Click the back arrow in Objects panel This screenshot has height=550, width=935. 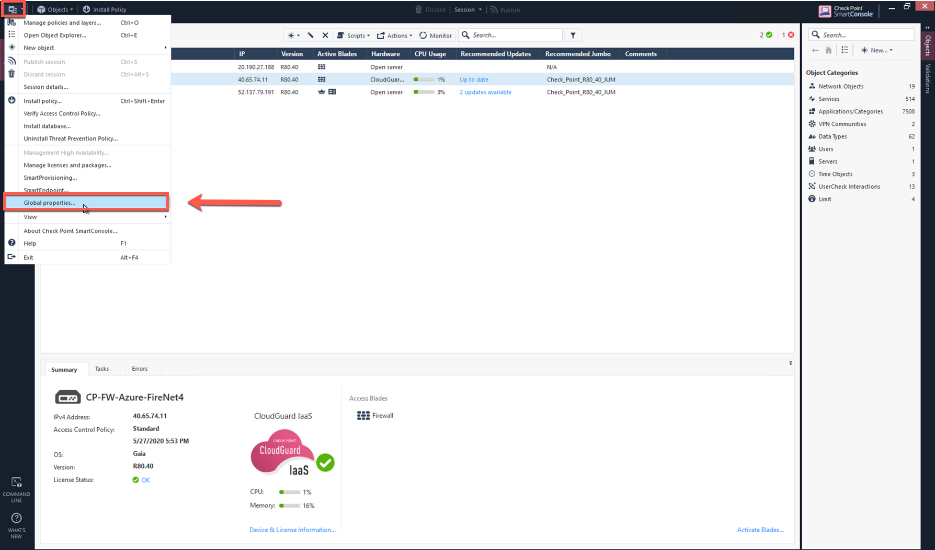pos(815,50)
